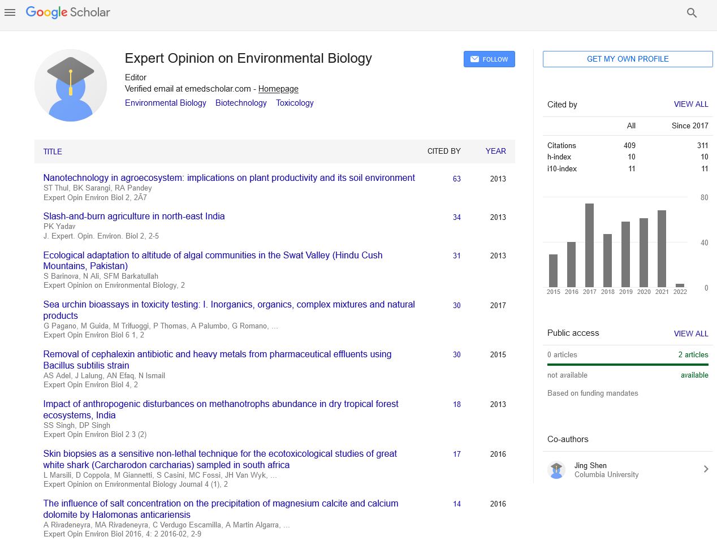
Task: Select Biotechnology interest tag
Action: tap(241, 103)
